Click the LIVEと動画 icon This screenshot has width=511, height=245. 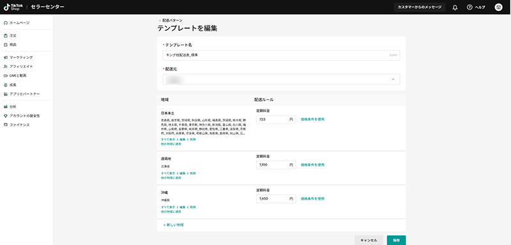pos(6,75)
